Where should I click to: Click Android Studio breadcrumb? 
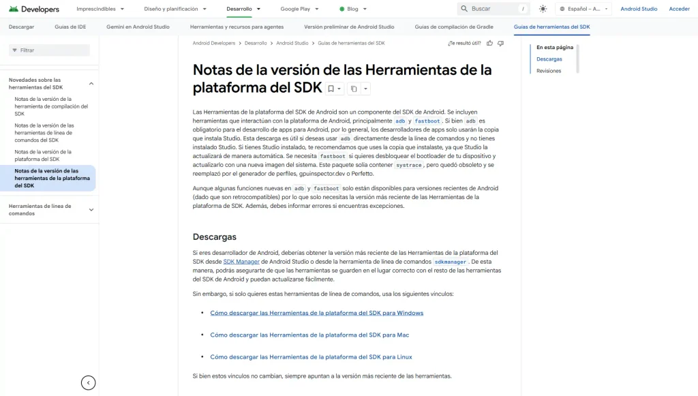292,43
